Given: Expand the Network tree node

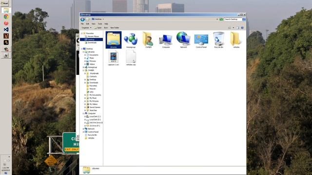Looking at the screenshot, I should 83,129.
